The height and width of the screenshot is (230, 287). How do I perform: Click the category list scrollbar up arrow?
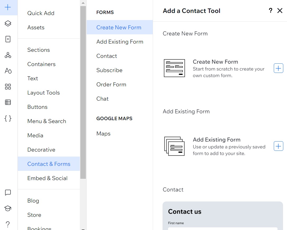pyautogui.click(x=83, y=3)
